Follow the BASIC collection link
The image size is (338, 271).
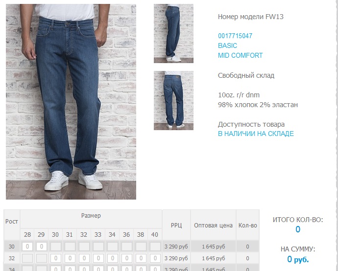pos(227,45)
